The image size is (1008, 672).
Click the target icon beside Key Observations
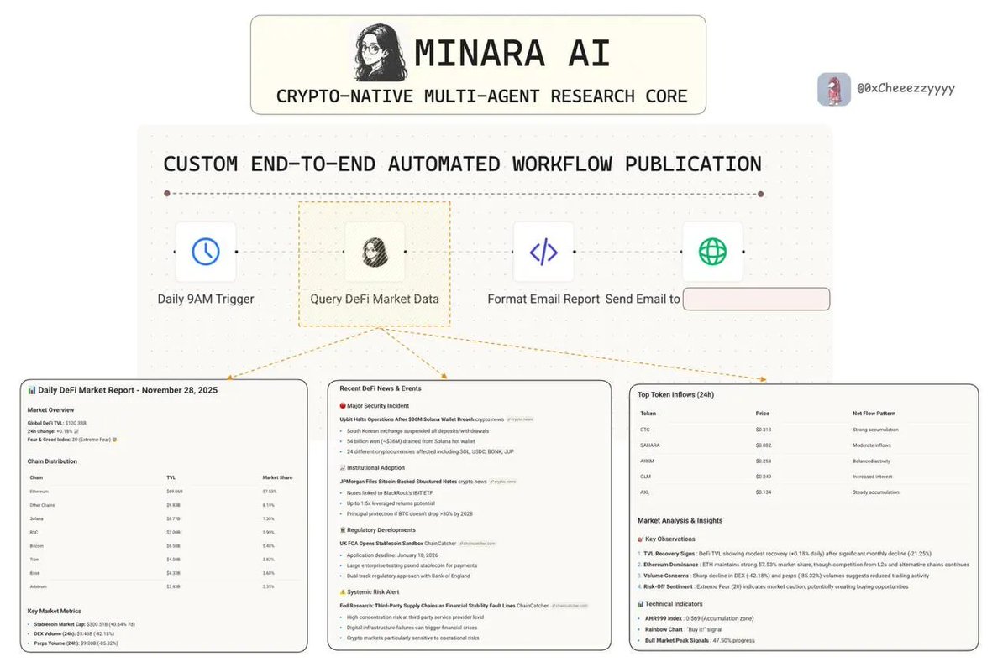641,539
